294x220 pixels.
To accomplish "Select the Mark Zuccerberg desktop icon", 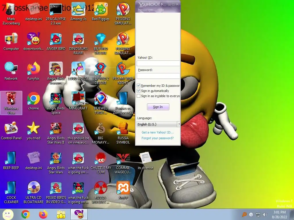I will click(x=11, y=14).
